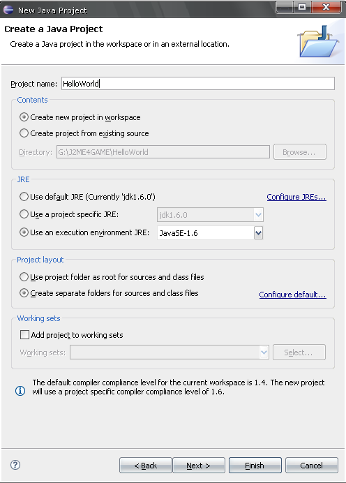This screenshot has width=346, height=483.
Task: Click the help question mark icon
Action: [15, 465]
